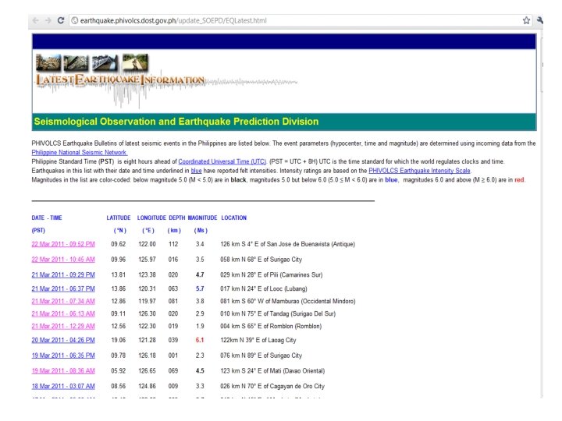Viewport: 562px width, 421px height.
Task: Click the second banner photo thumbnail
Action: 76,63
